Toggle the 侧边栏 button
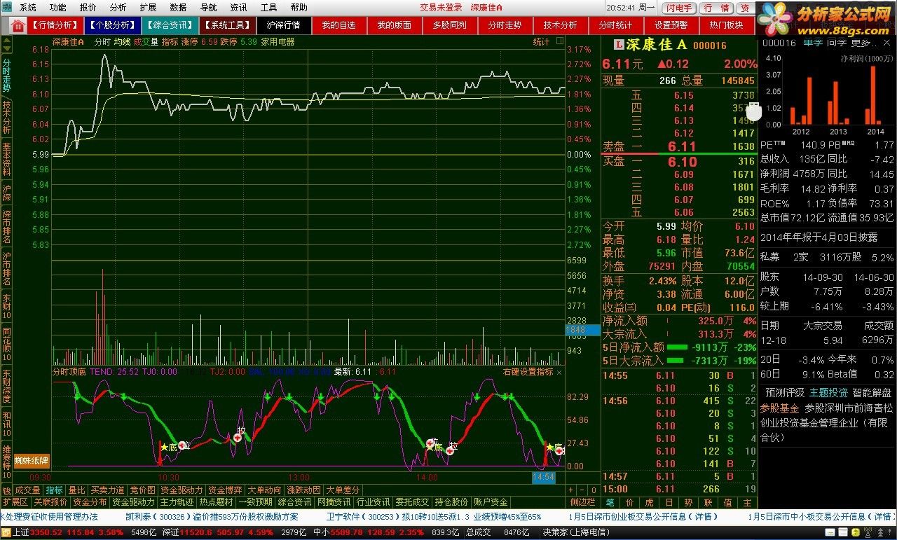This screenshot has height=540, width=897. (x=582, y=502)
